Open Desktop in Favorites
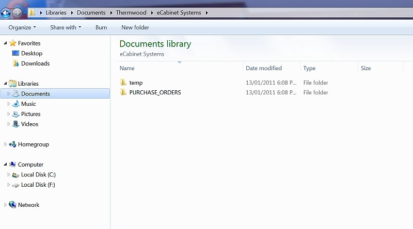This screenshot has width=413, height=229. (31, 53)
